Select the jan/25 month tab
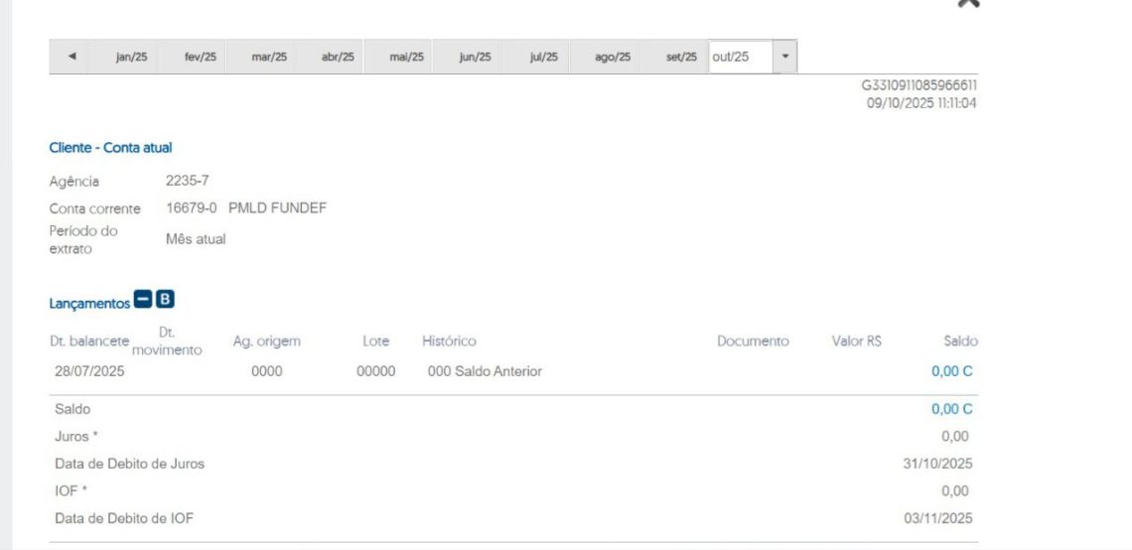The image size is (1132, 550). [131, 58]
